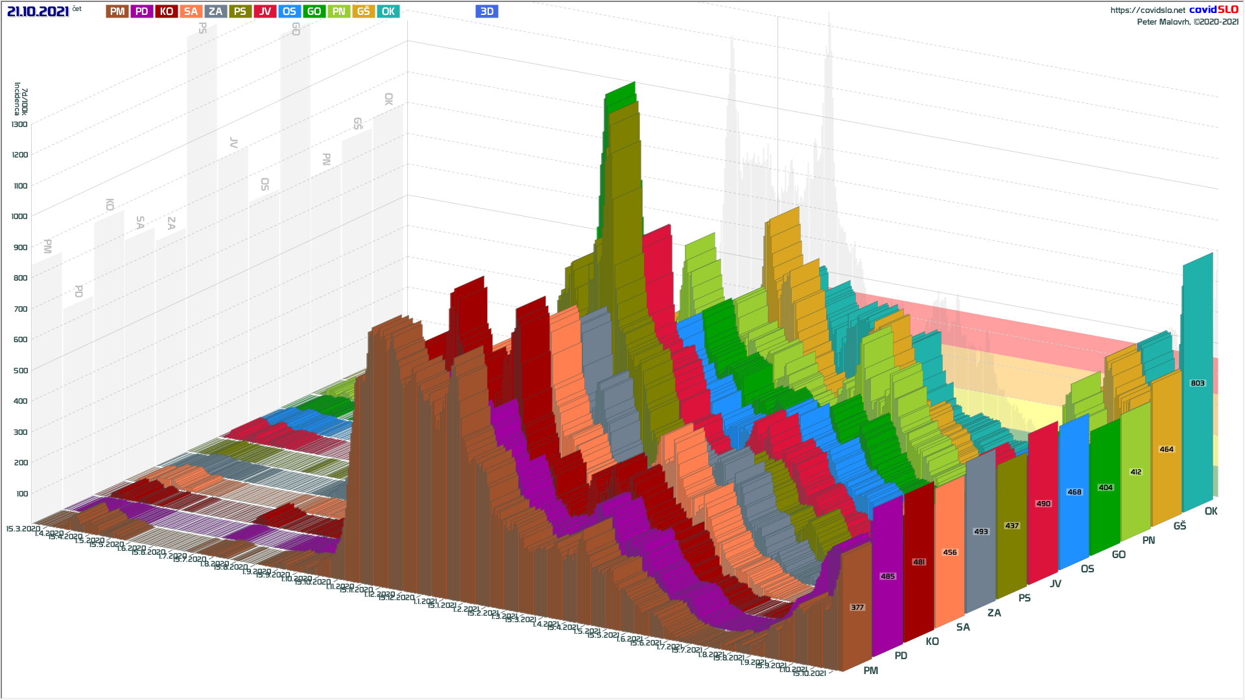
Task: Click the JV bar value label 490
Action: pos(1043,504)
